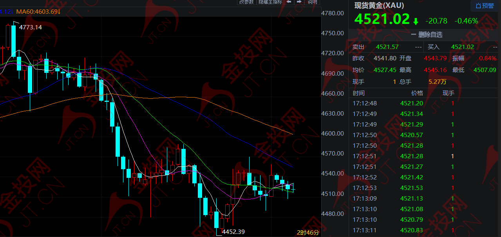Click the 4452.39 low price marker
Screen dimensions: 501x237
[x=233, y=232]
